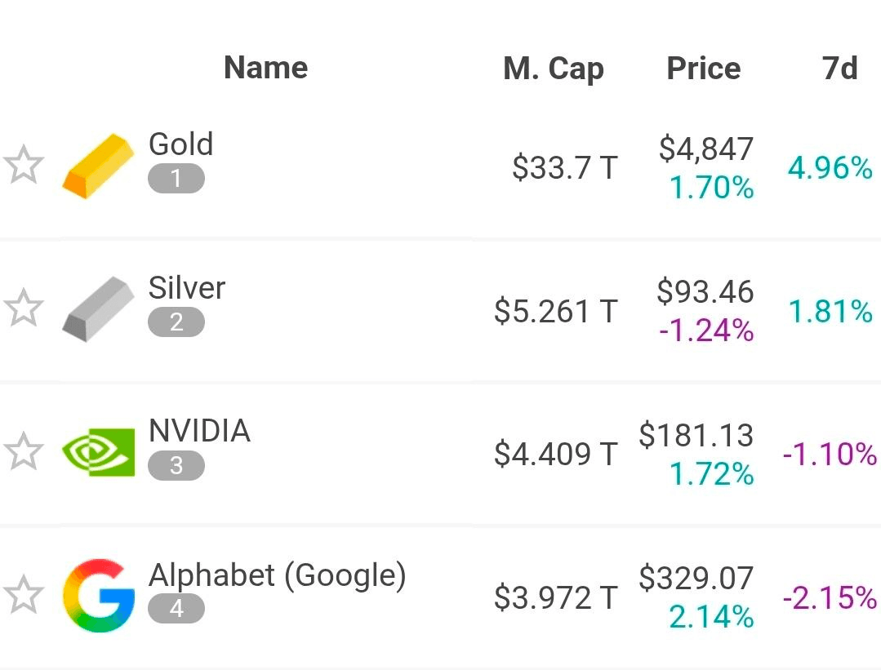Click the NVIDIA logo icon
The image size is (881, 670).
coord(99,452)
